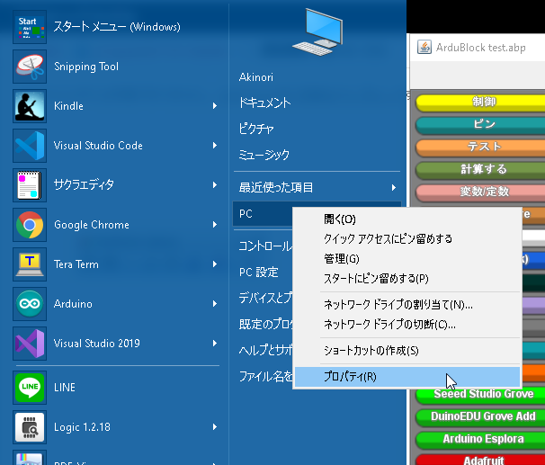Open the Kindle app icon
The image size is (545, 465).
[30, 106]
